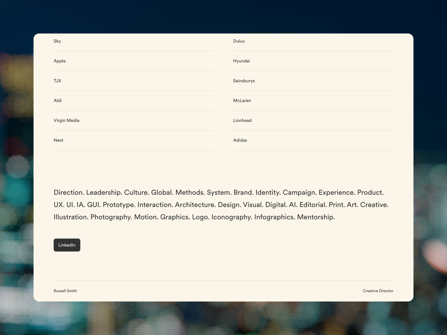Image resolution: width=447 pixels, height=335 pixels.
Task: Click the word Leadership in skills paragraph
Action: (x=104, y=192)
